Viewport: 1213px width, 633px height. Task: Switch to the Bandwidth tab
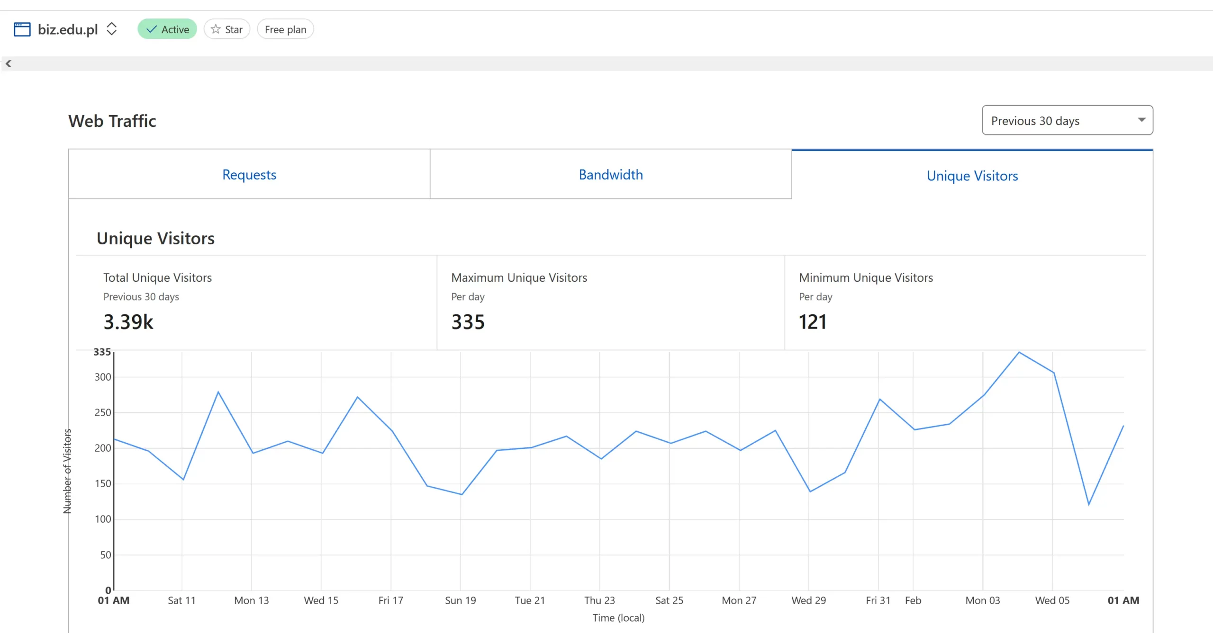[611, 175]
